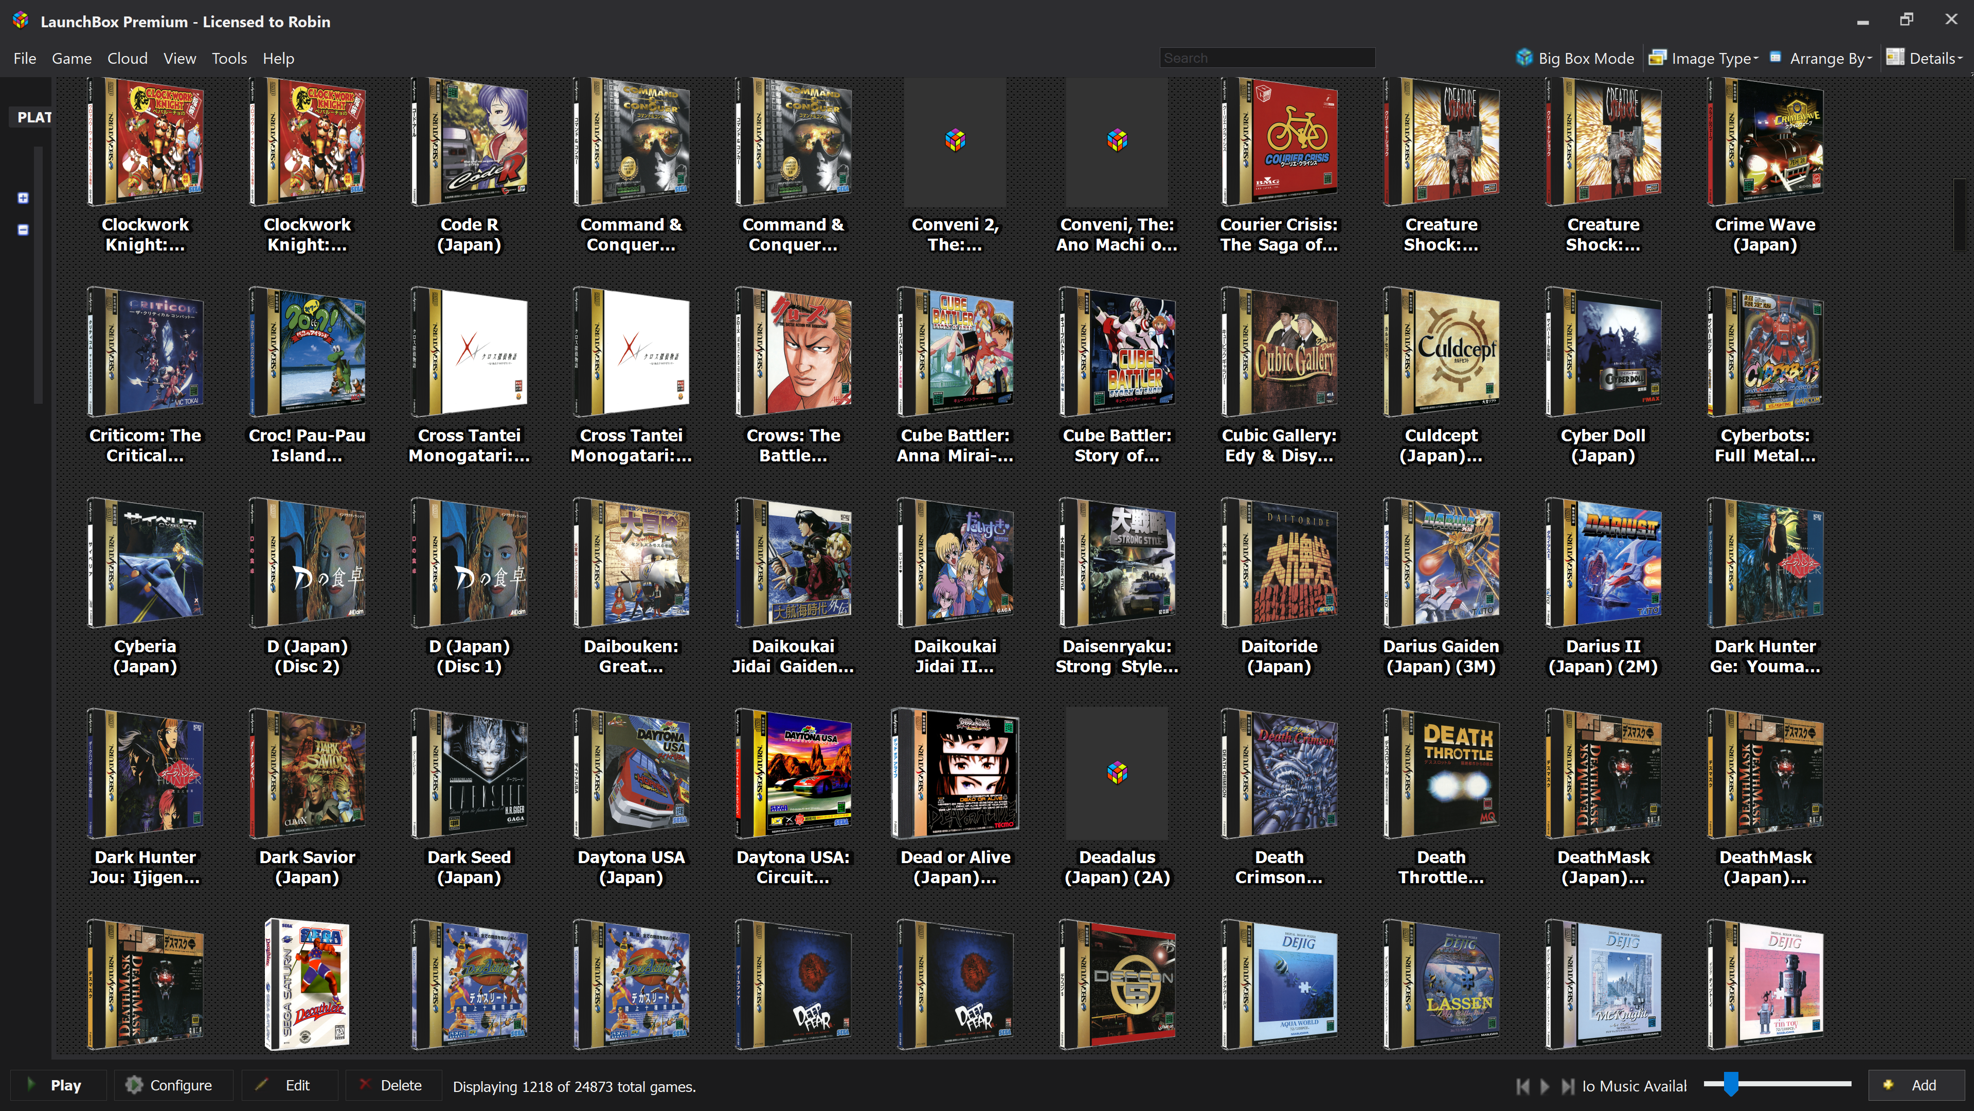Viewport: 1974px width, 1111px height.
Task: Select Cyberbots: Full Metal cover
Action: coord(1765,352)
